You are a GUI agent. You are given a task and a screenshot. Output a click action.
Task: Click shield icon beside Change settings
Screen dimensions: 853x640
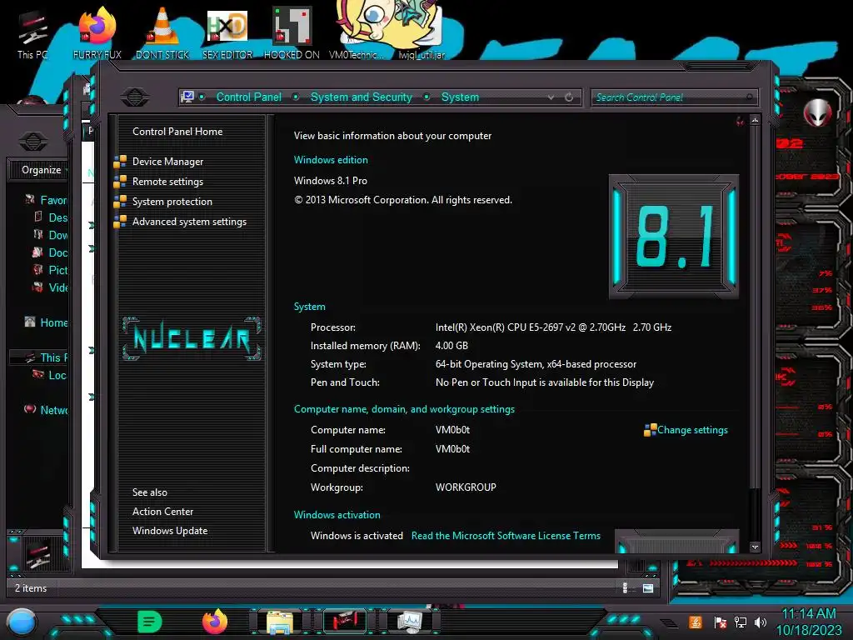[650, 431]
